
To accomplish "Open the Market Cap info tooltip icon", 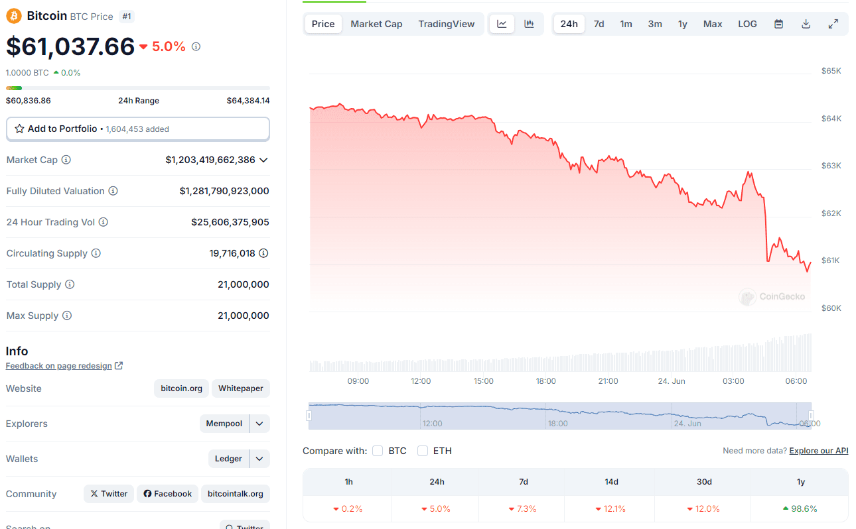I will [66, 160].
